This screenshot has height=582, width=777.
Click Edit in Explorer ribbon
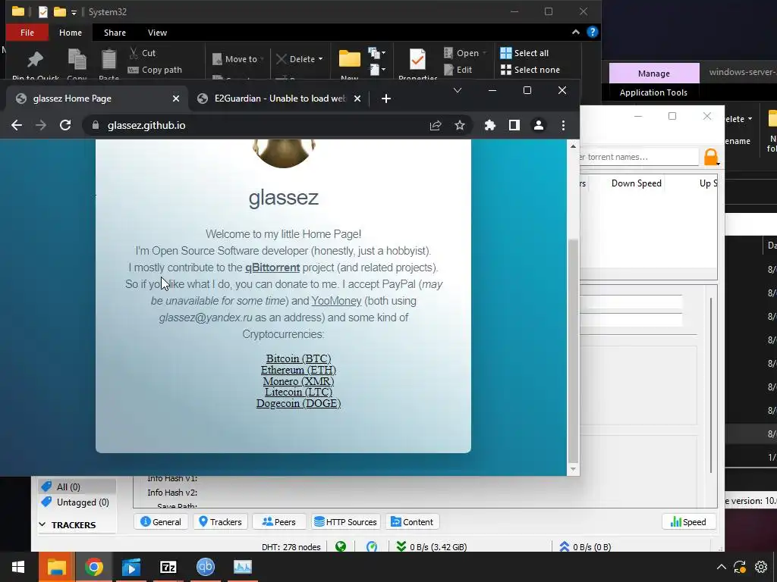(458, 70)
